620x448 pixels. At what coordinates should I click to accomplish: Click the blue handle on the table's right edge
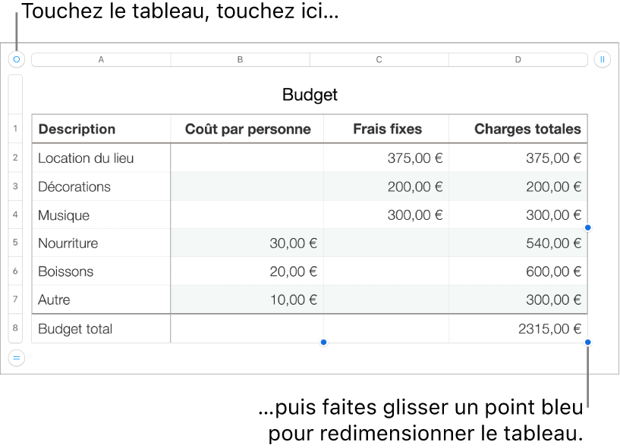588,227
